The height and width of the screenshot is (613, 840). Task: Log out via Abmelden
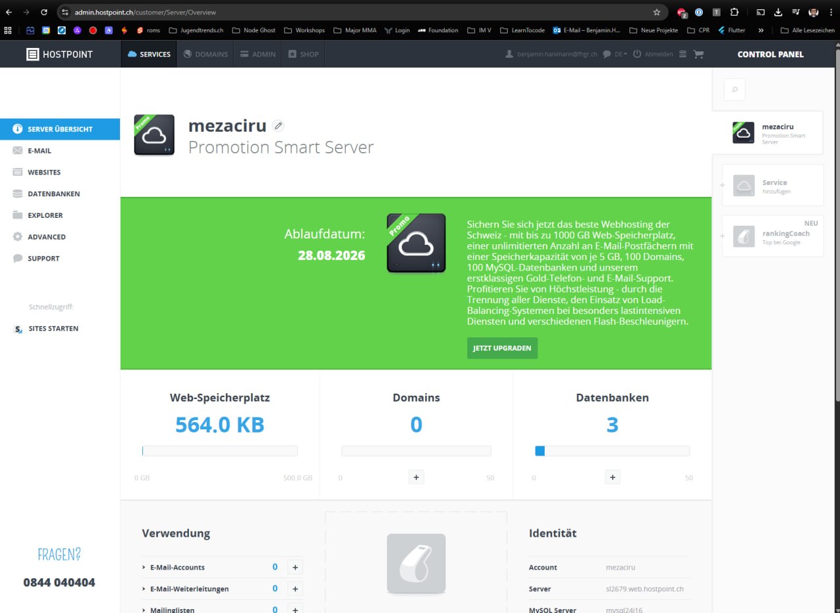coord(653,54)
